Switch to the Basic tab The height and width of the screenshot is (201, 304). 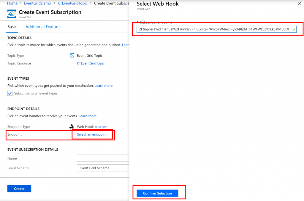[x=12, y=27]
